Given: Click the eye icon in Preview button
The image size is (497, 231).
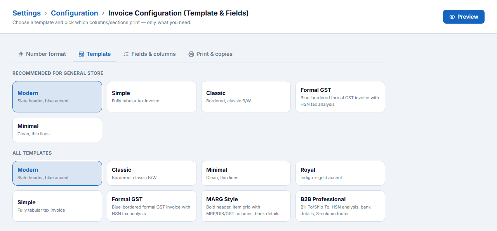Looking at the screenshot, I should (x=452, y=17).
